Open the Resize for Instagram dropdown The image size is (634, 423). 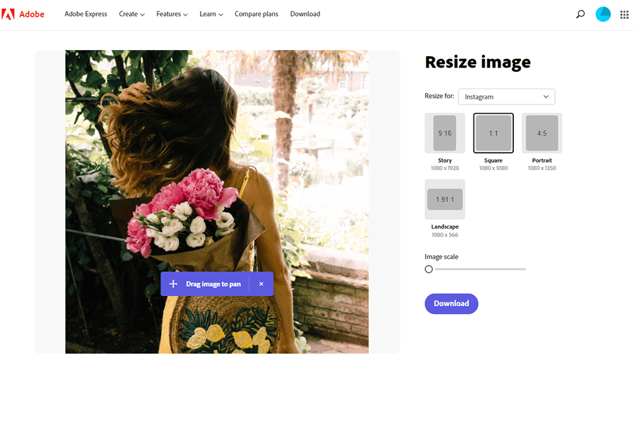(507, 96)
